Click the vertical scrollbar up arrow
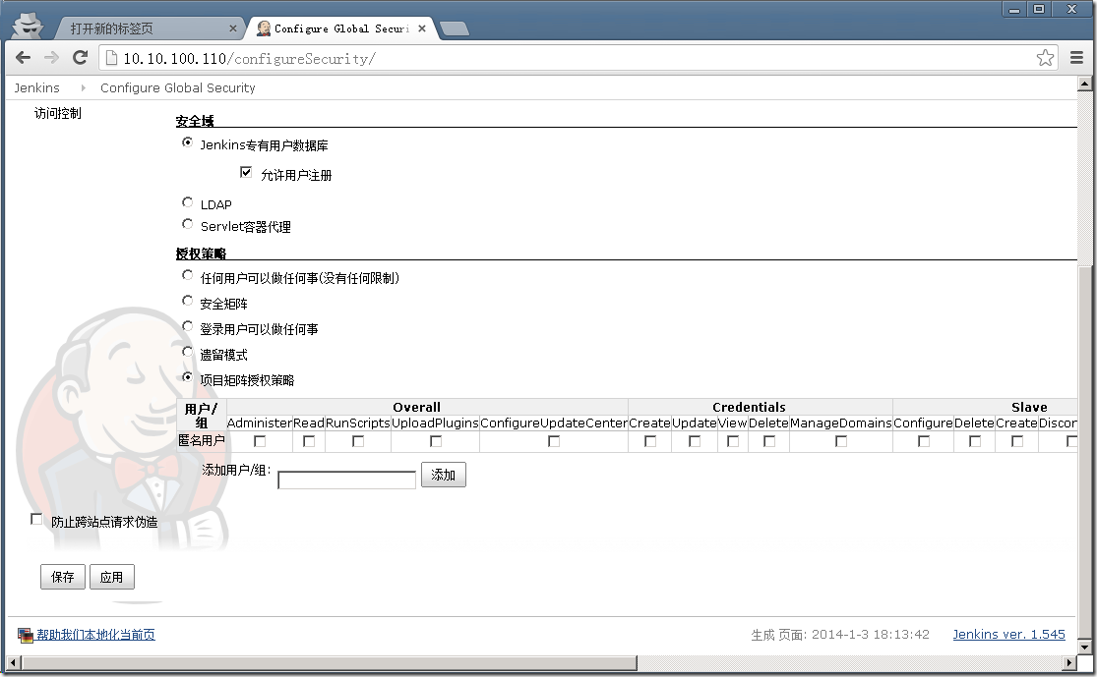The width and height of the screenshot is (1097, 677). point(1084,84)
